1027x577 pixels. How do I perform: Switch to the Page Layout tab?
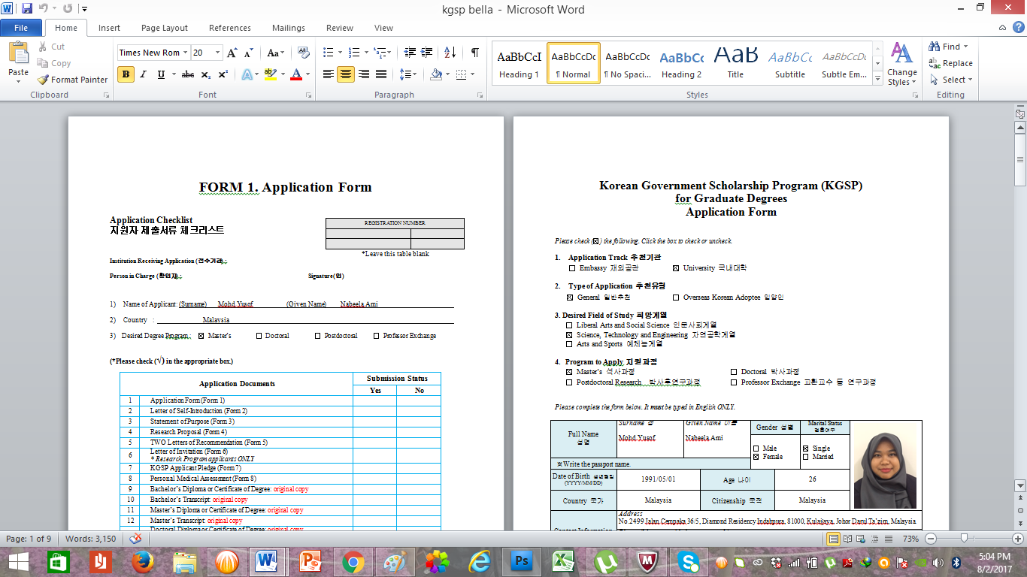[165, 28]
